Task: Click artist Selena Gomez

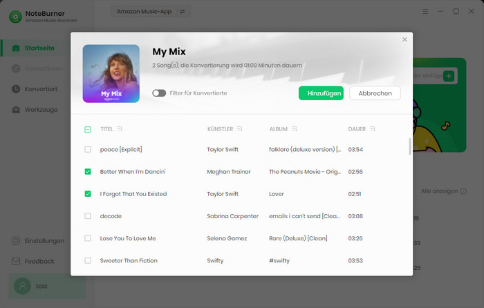Action: (227, 238)
